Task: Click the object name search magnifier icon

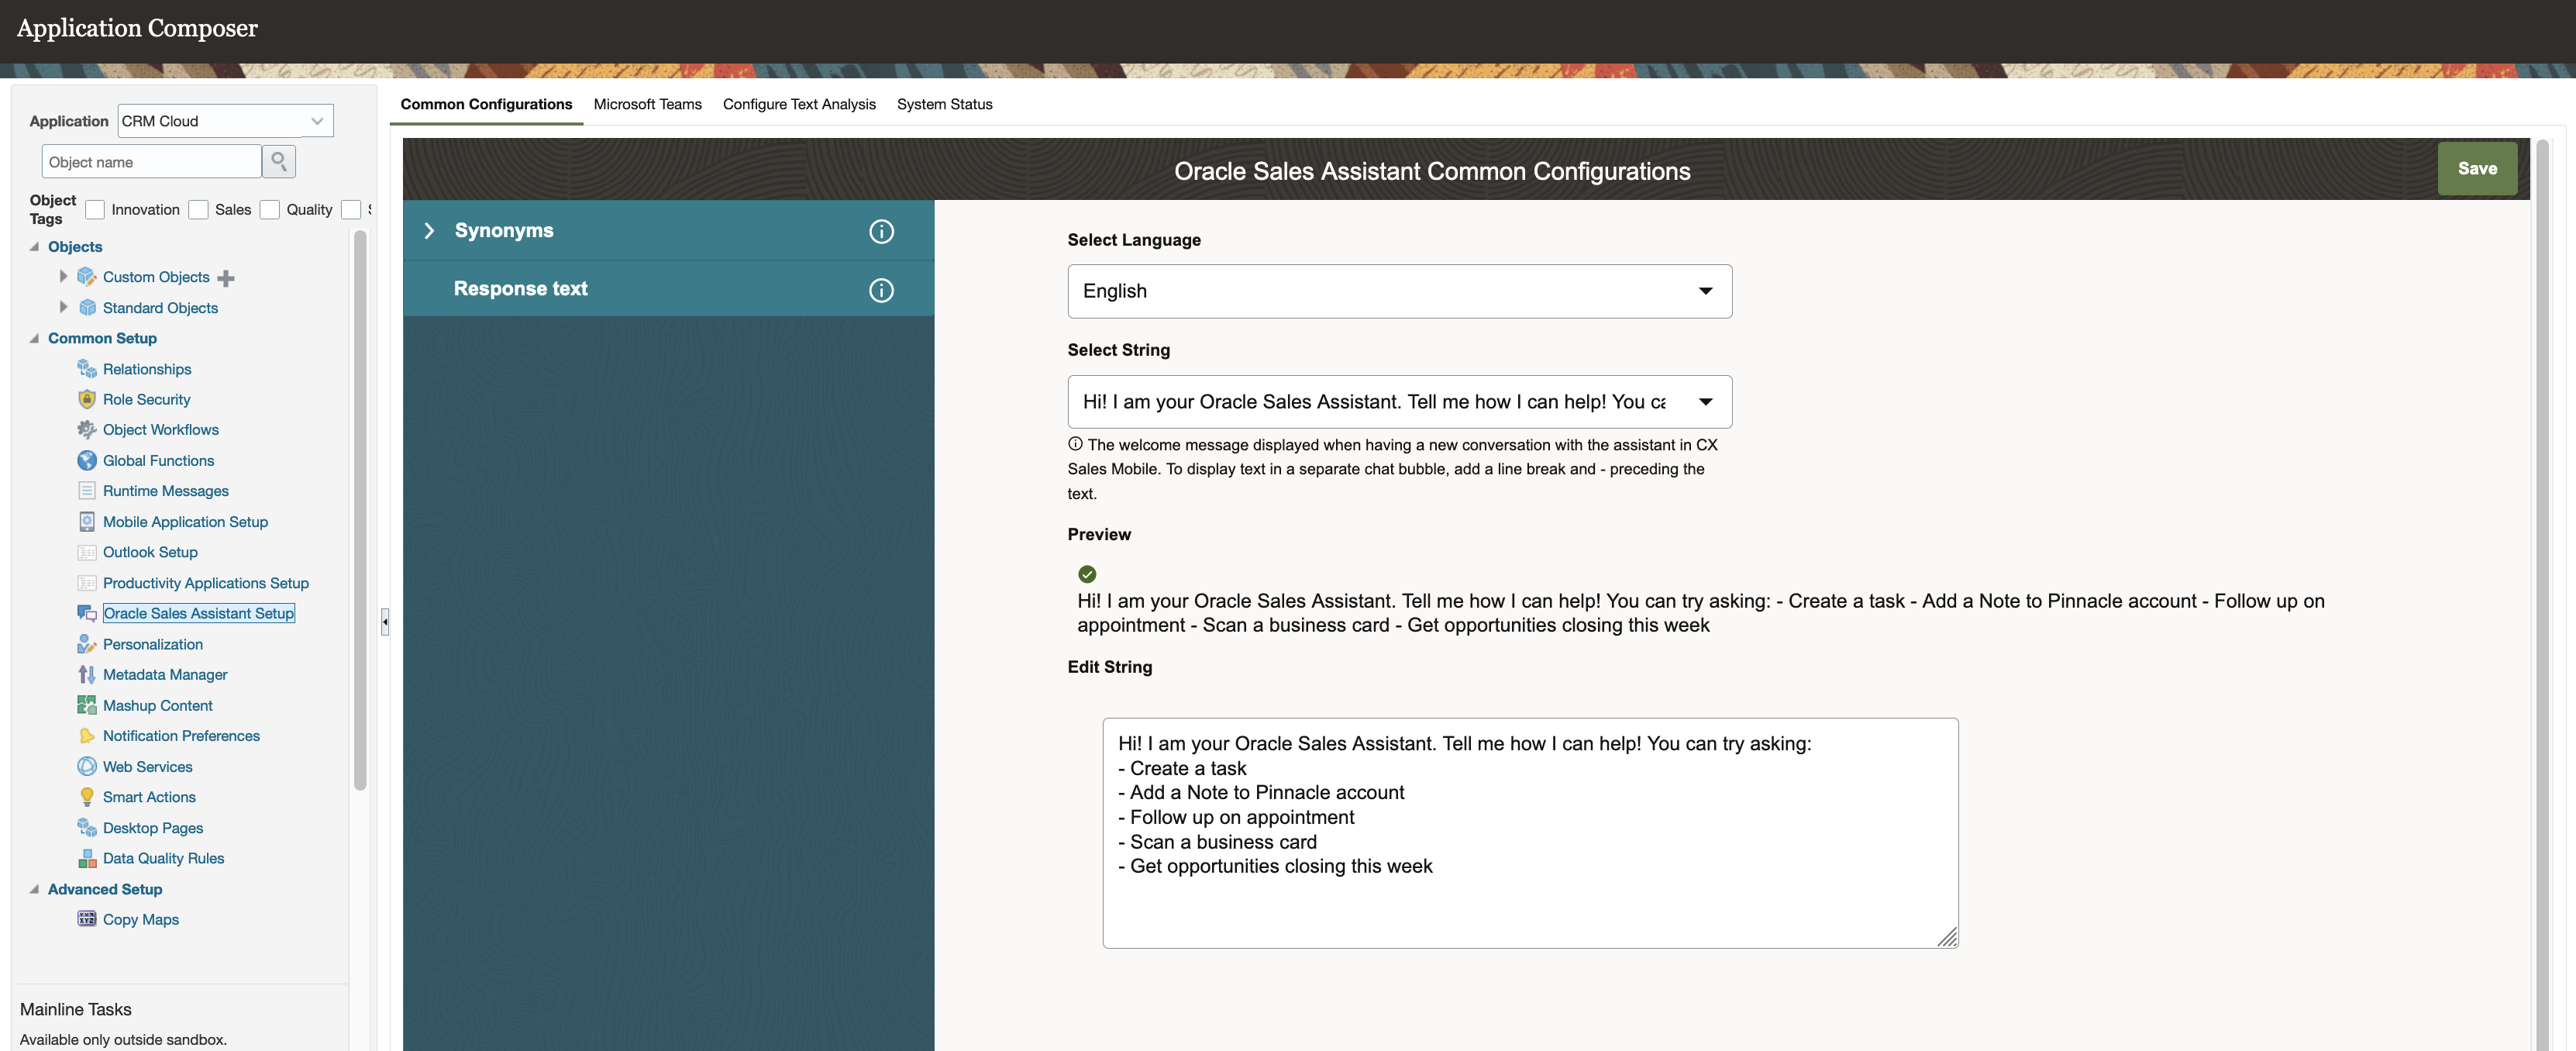Action: point(279,161)
